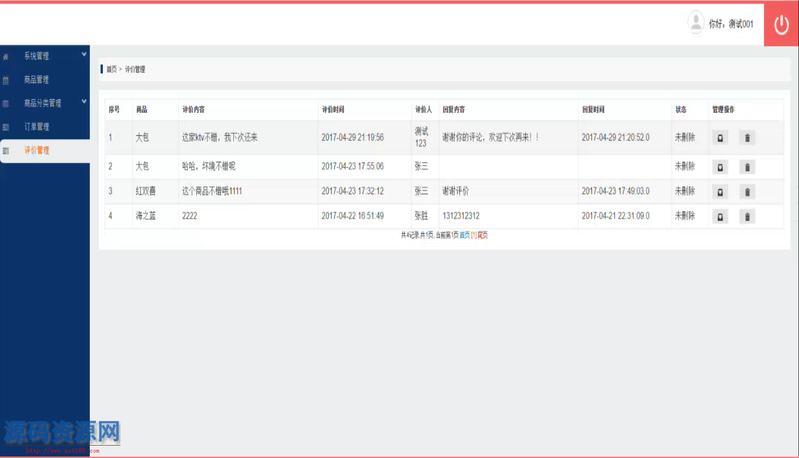Delete the 海之蓝 review with trash icon
The height and width of the screenshot is (458, 799).
pyautogui.click(x=747, y=217)
